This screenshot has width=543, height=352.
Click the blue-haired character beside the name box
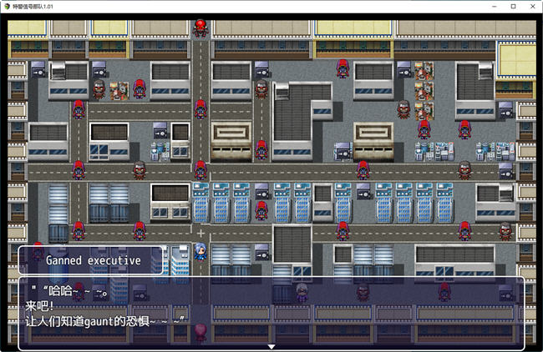200,250
